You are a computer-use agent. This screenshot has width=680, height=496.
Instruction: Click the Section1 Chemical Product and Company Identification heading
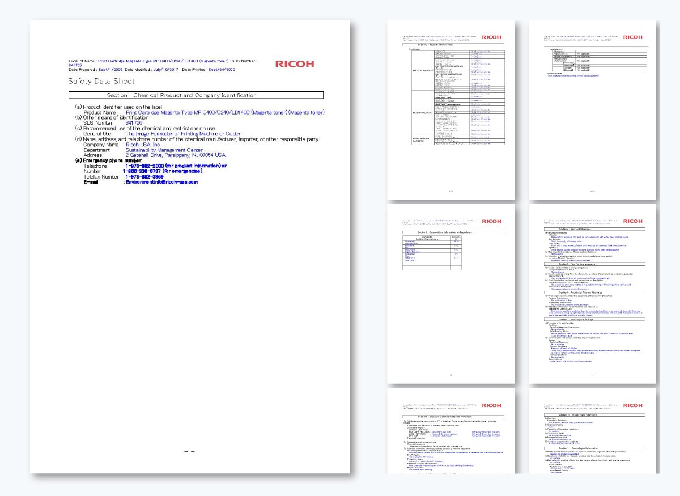click(x=196, y=95)
